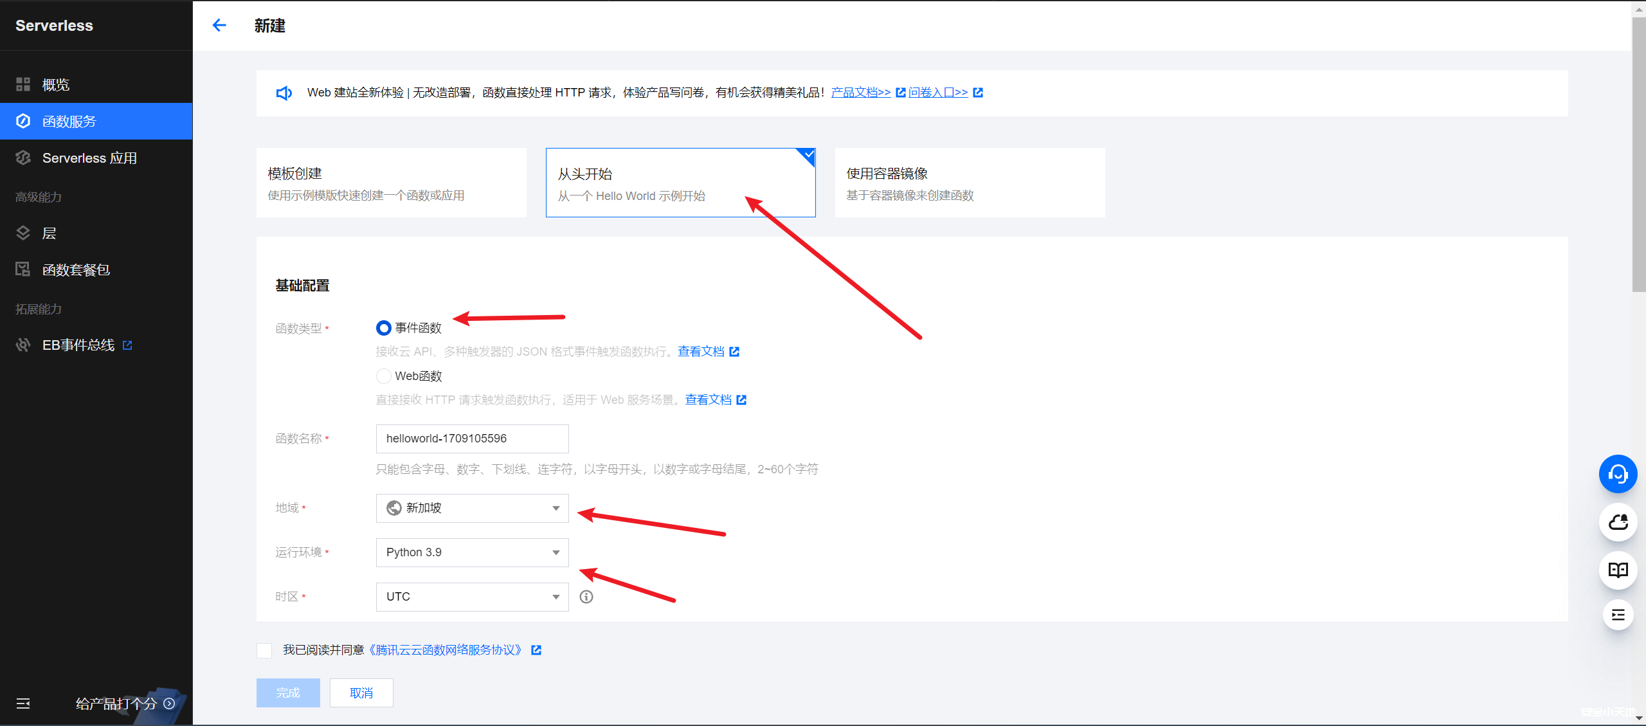Select 函数服务 in the sidebar
The image size is (1646, 726).
69,121
